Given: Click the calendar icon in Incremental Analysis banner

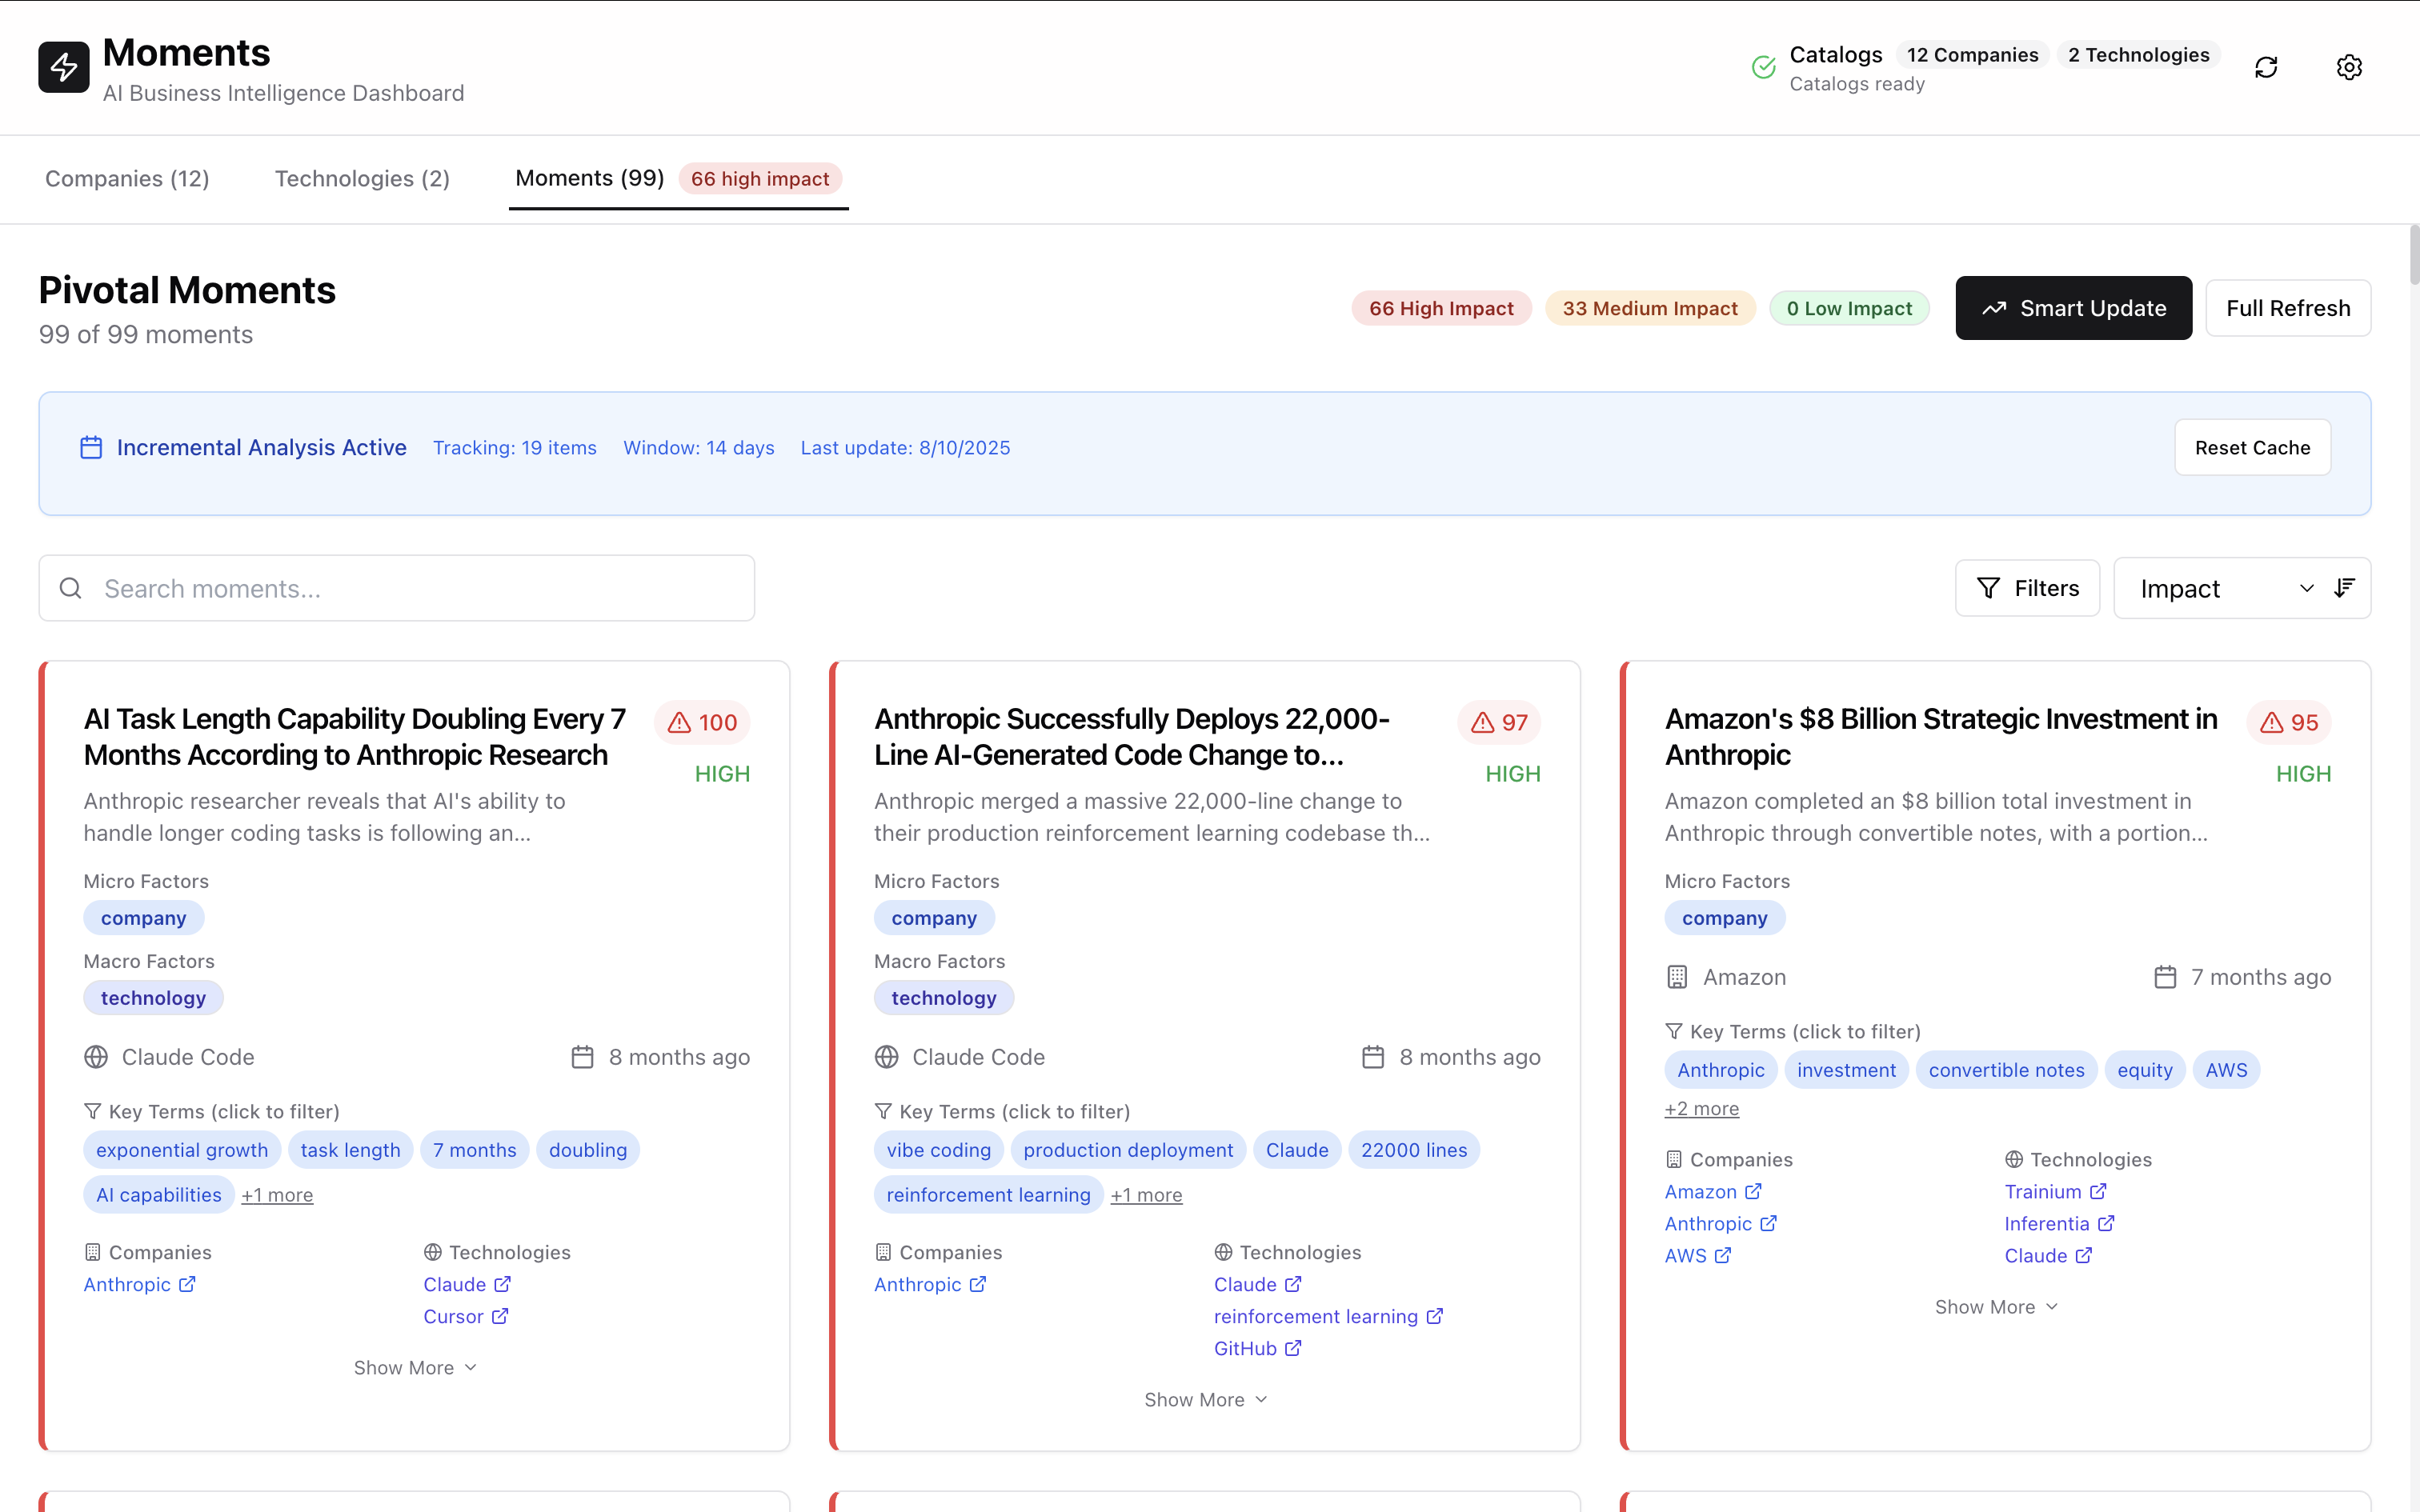Looking at the screenshot, I should point(90,447).
